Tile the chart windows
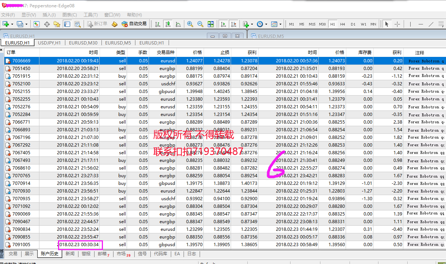Viewport: 446px width, 264px height. pos(211,24)
